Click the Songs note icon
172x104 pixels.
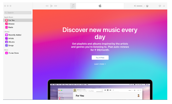coord(7,45)
